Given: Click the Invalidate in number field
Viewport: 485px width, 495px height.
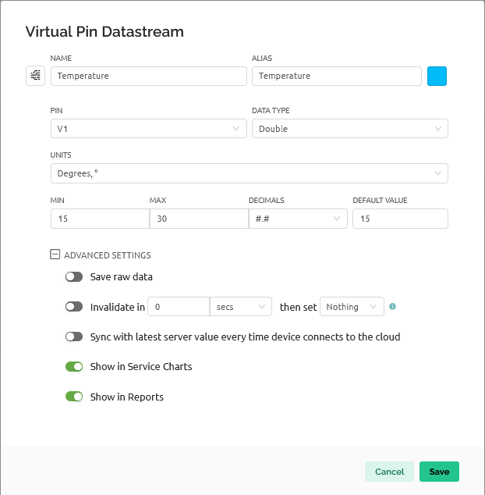Looking at the screenshot, I should [x=179, y=307].
